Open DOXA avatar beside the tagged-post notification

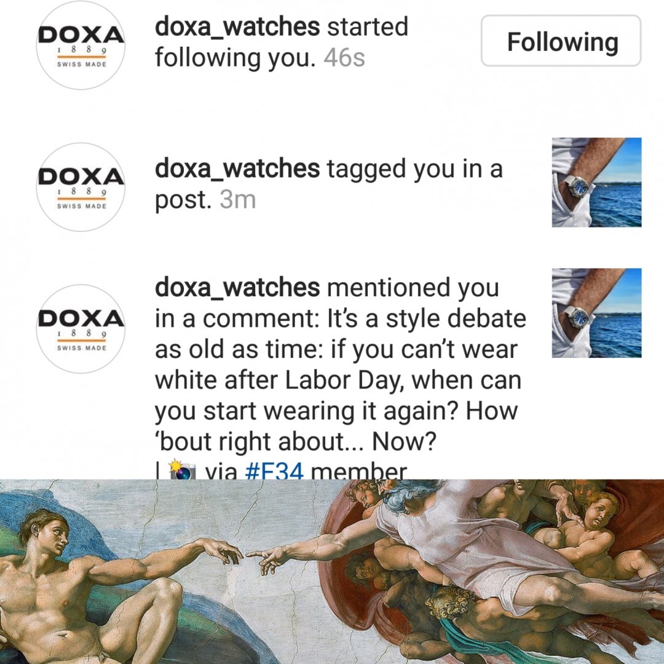(x=81, y=187)
